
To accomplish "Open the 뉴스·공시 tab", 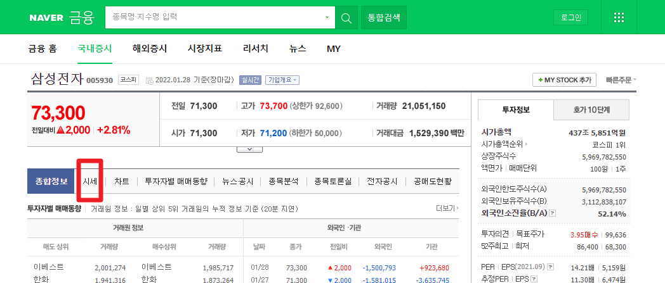I will (x=237, y=182).
